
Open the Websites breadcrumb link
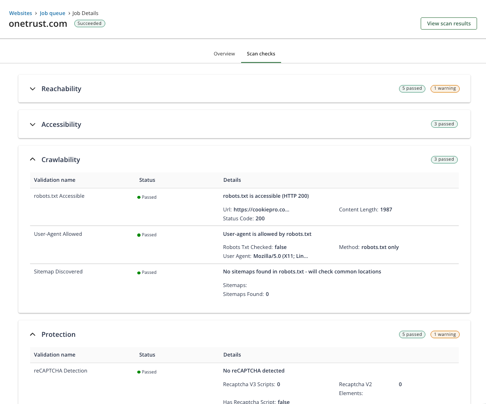(21, 13)
